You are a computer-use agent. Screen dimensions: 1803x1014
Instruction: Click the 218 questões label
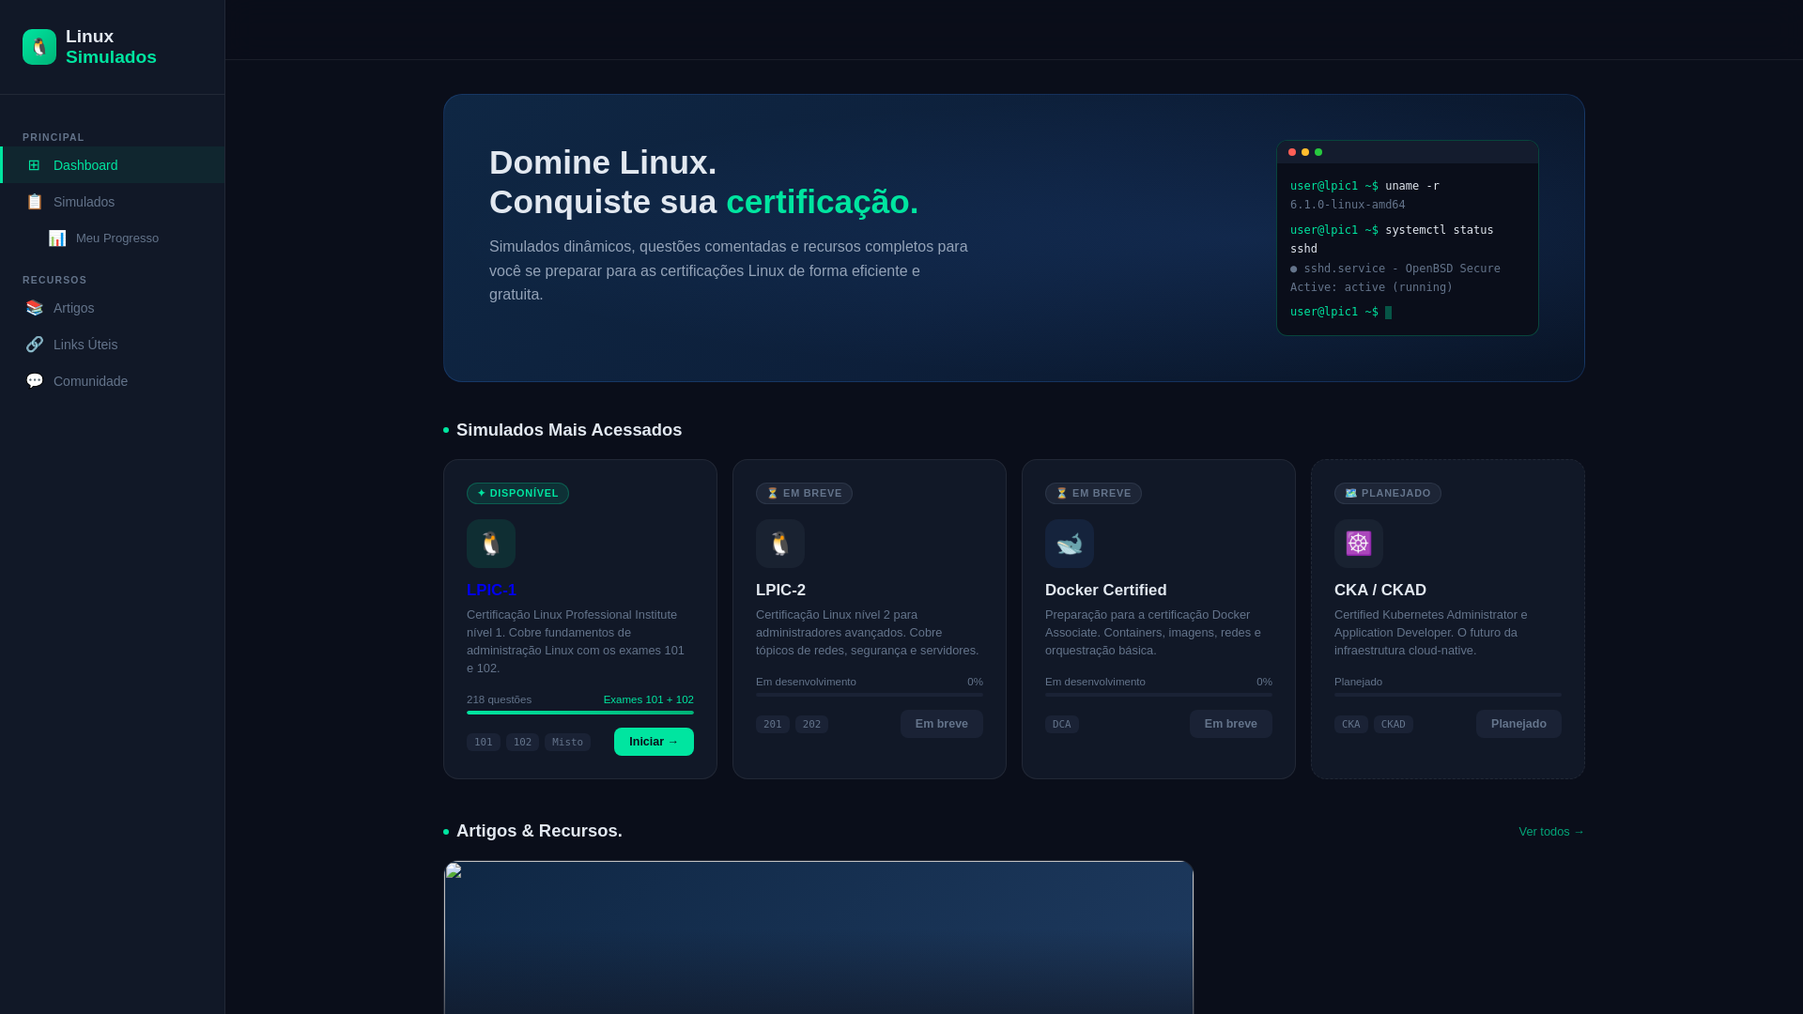[x=499, y=699]
